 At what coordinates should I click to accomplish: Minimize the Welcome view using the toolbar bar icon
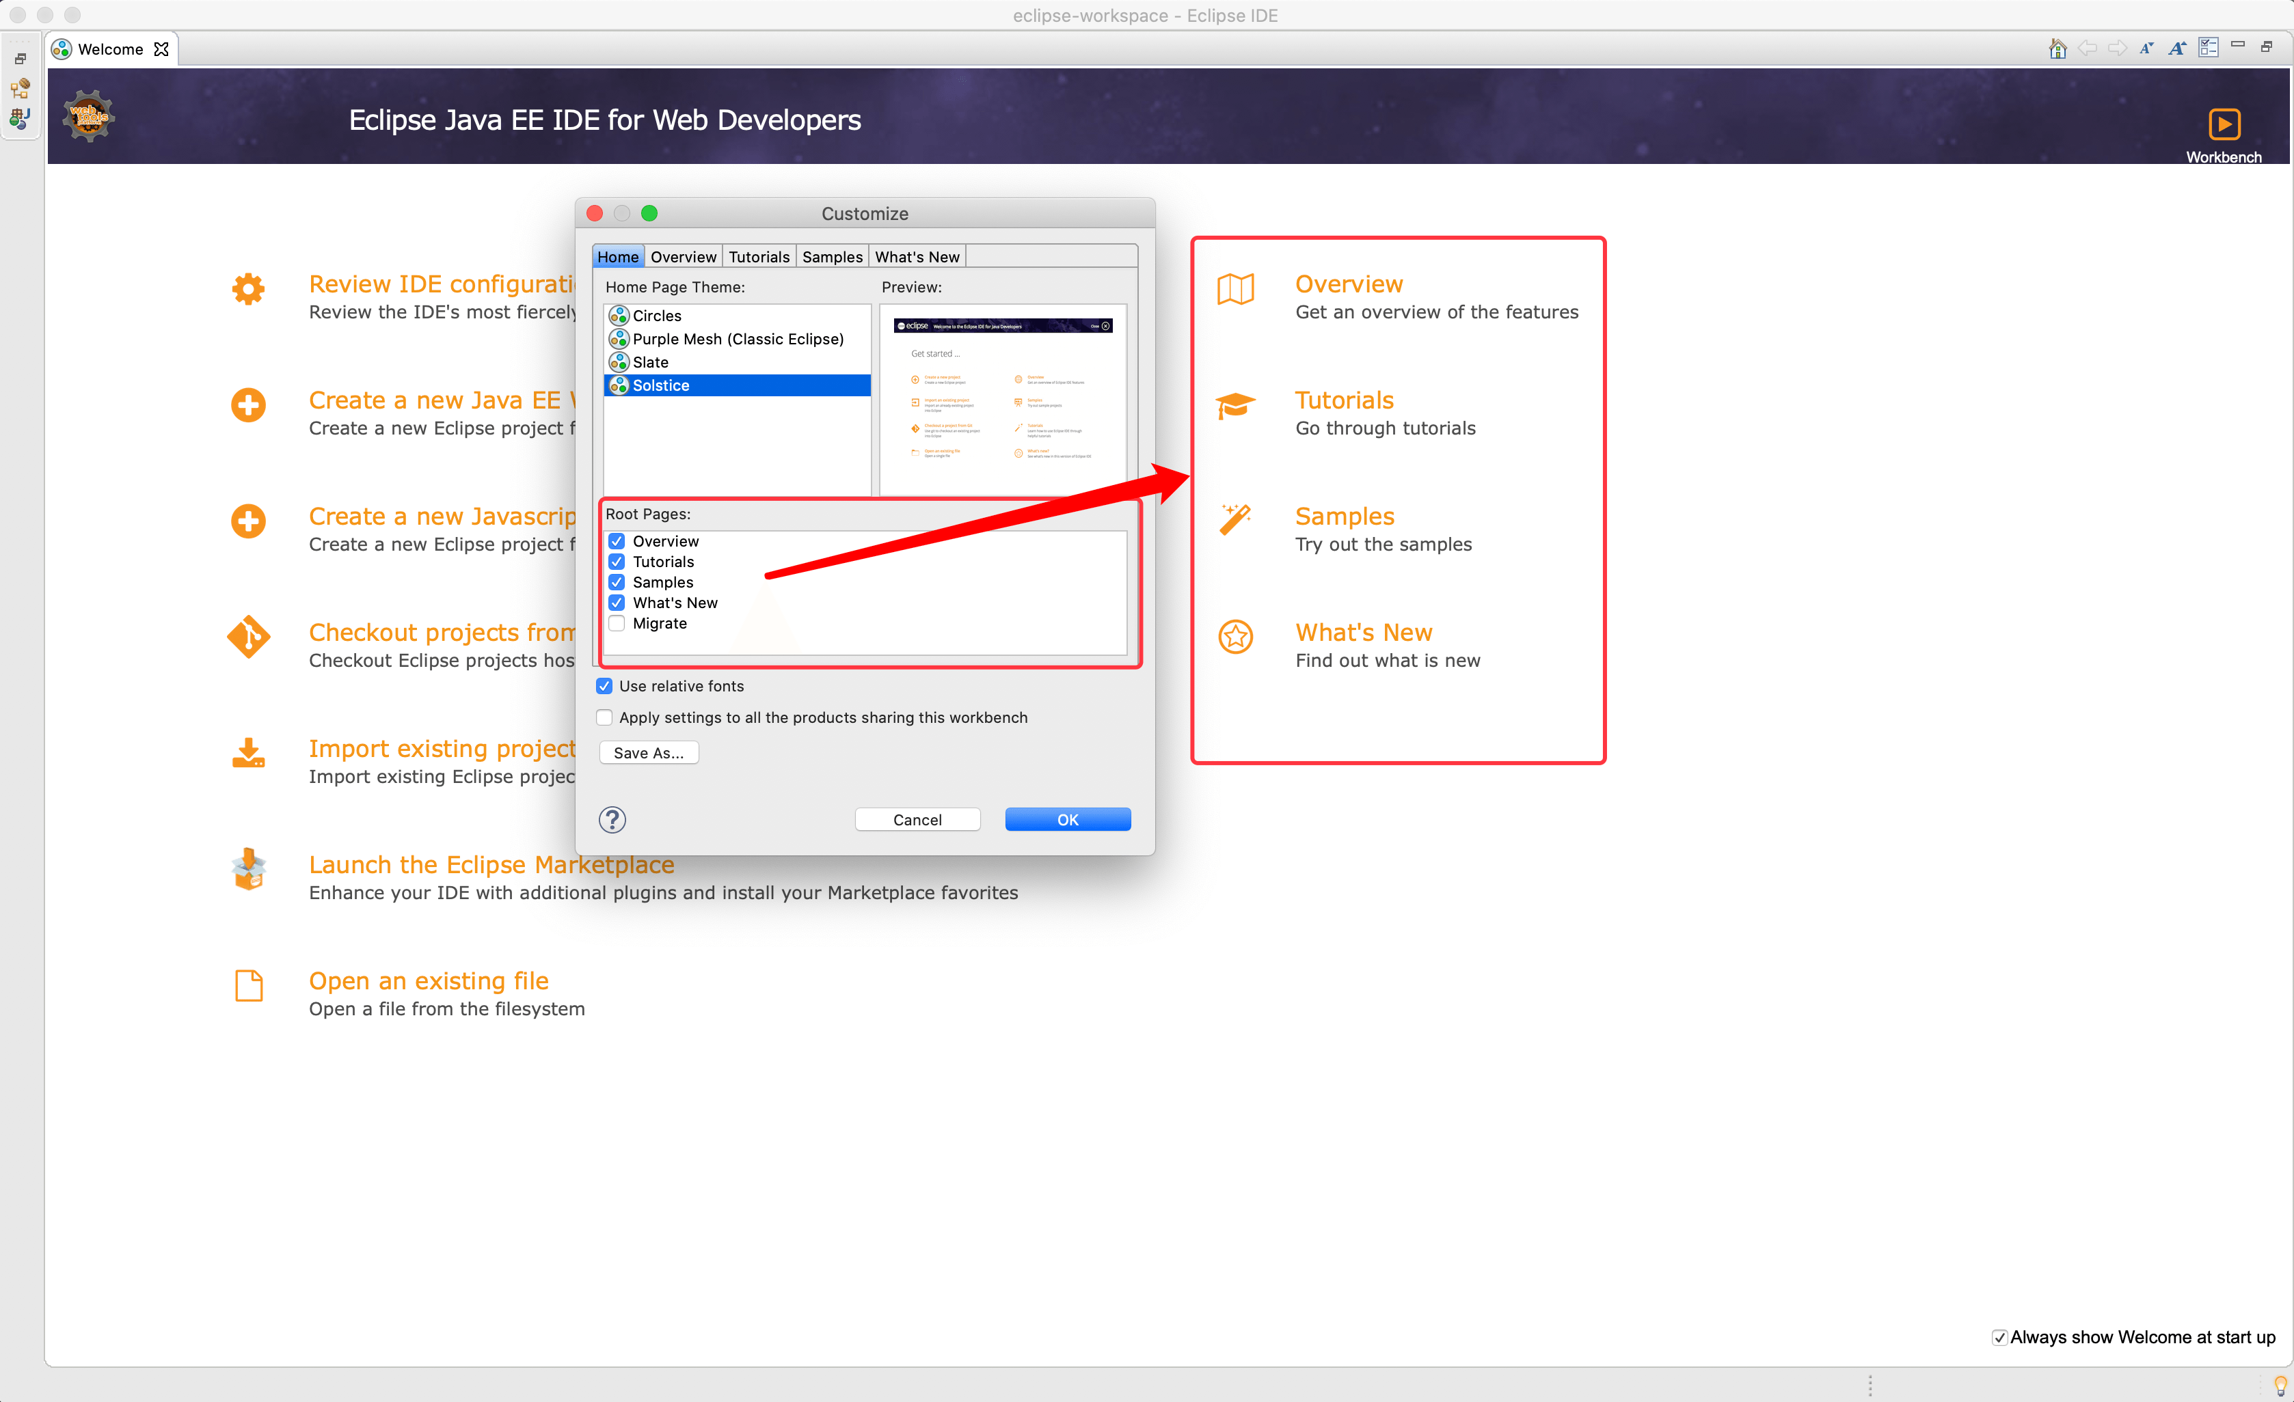(2238, 44)
